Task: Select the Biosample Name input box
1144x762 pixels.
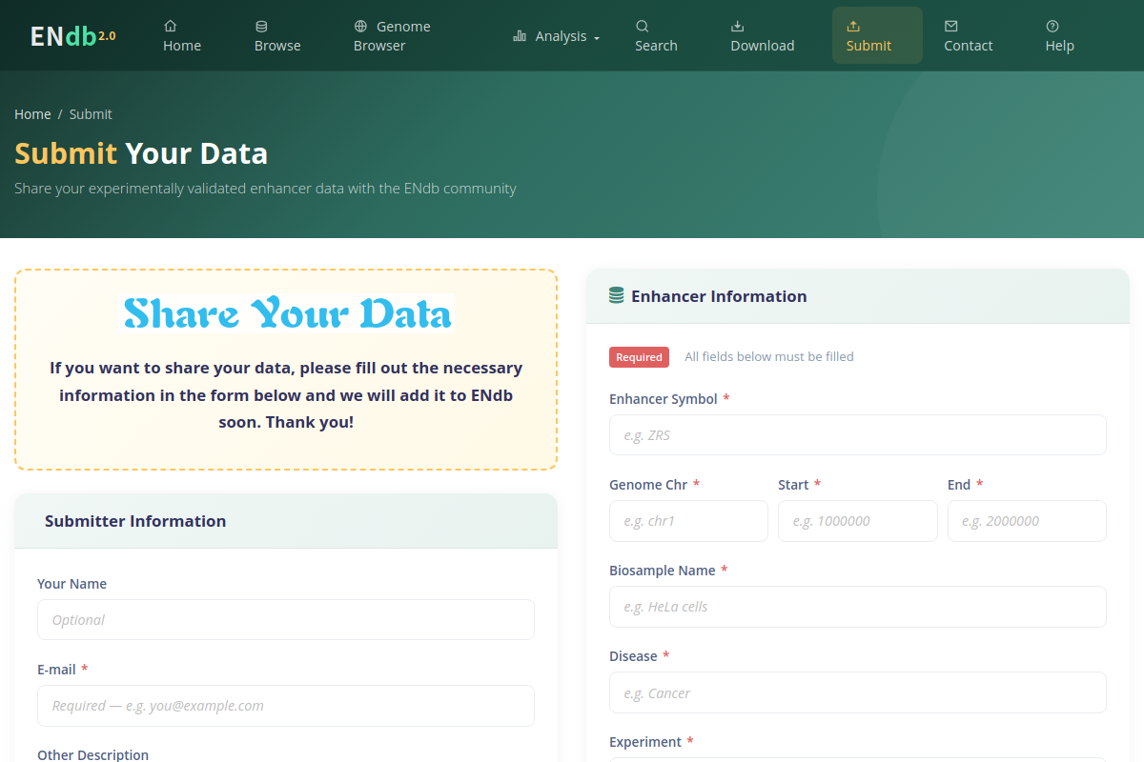Action: coord(858,607)
